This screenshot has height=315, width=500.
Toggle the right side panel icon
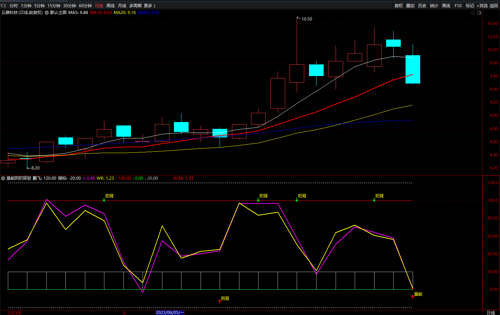pyautogui.click(x=479, y=13)
